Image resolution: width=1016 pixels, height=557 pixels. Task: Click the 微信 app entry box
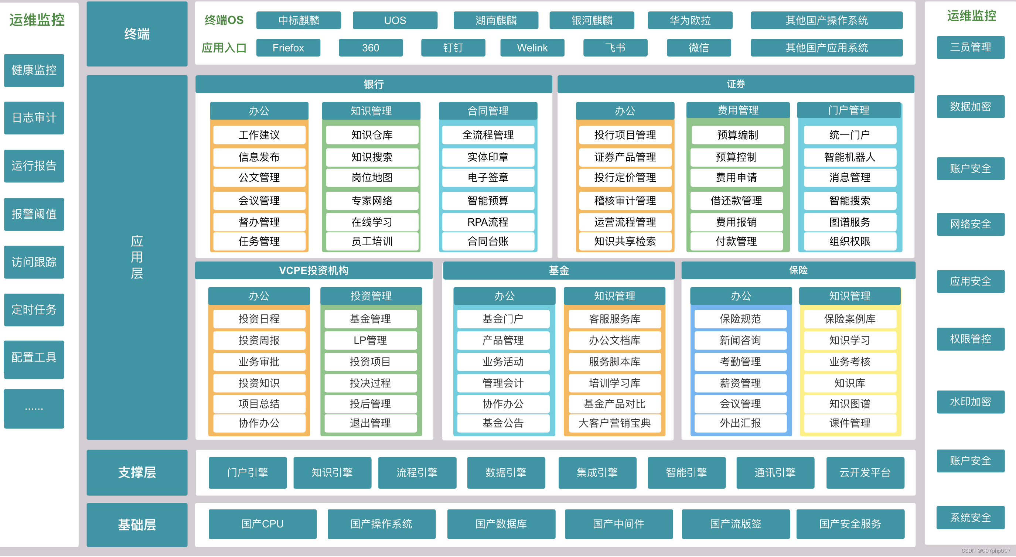(699, 48)
